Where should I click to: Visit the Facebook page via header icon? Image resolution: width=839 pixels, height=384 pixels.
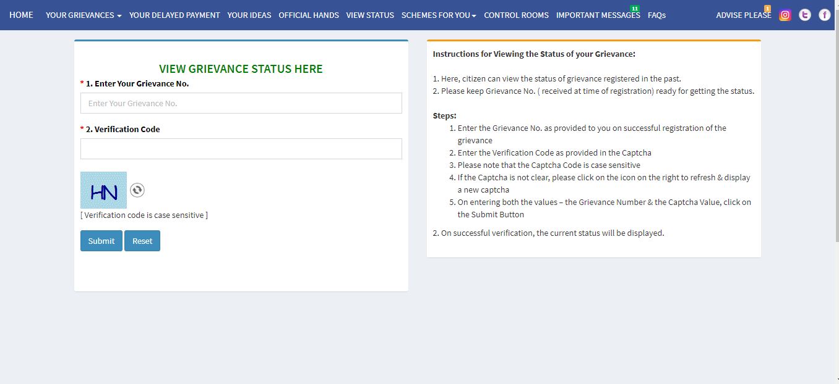click(824, 15)
